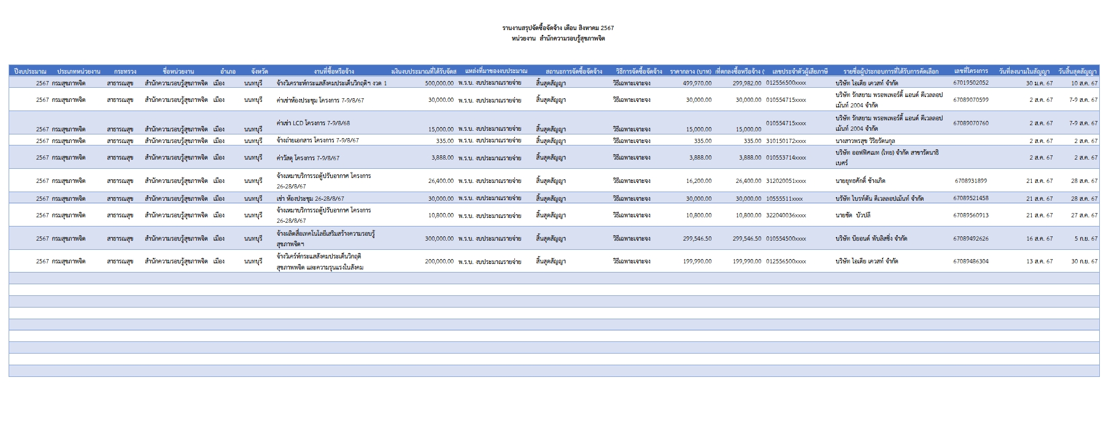Viewport: 1114px width, 423px height.
Task: Click the job cell 'เช่า ห้องประชุม 26-28/8/67'
Action: (311, 198)
